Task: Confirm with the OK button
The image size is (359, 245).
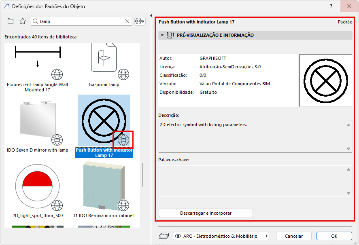Action: coord(334,236)
